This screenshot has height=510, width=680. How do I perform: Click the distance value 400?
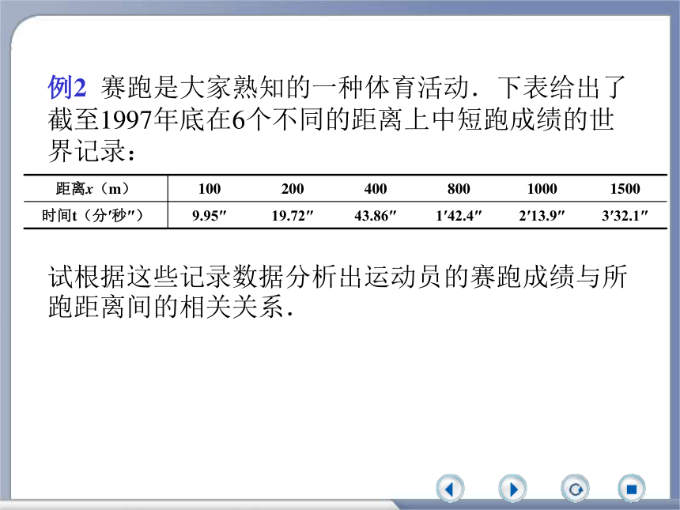point(376,189)
